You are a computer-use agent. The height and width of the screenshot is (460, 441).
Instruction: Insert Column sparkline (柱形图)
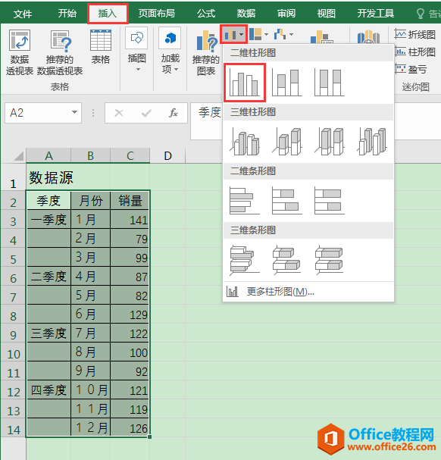(x=415, y=52)
